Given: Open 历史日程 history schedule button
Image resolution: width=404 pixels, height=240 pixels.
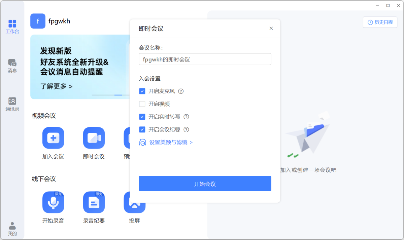Looking at the screenshot, I should click(380, 22).
